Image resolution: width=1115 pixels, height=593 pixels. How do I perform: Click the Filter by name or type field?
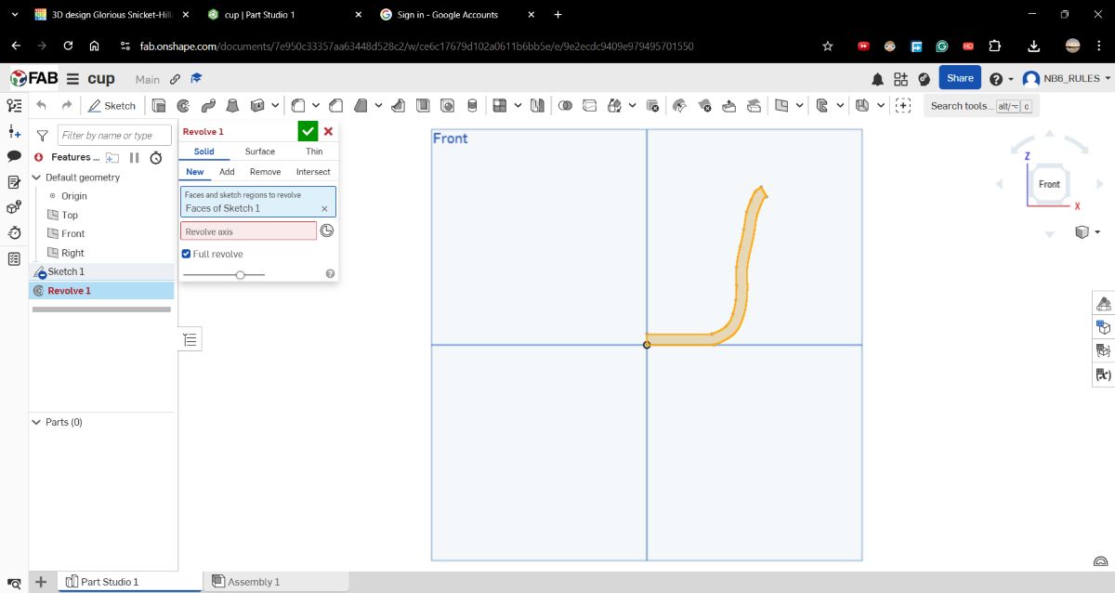114,136
